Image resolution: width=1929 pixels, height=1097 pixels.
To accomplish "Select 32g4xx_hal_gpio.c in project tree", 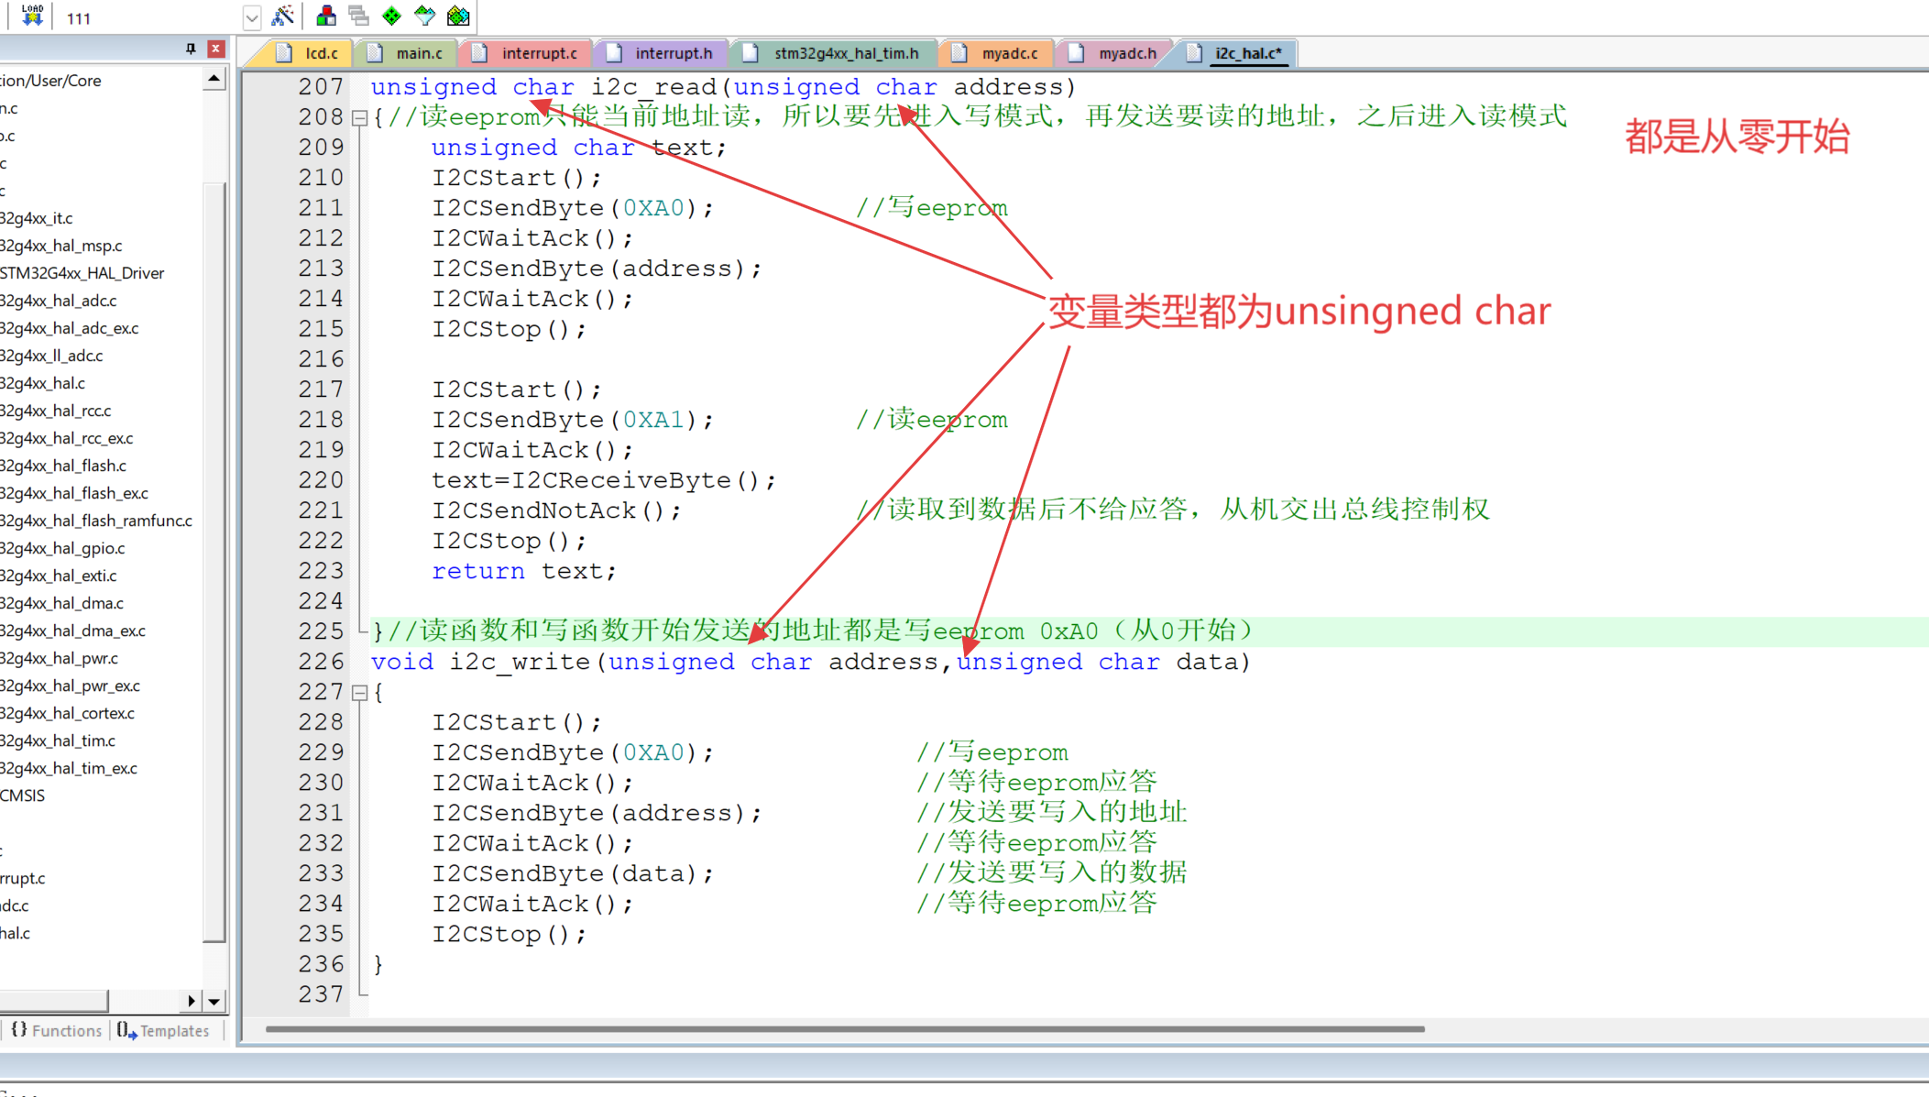I will point(62,548).
